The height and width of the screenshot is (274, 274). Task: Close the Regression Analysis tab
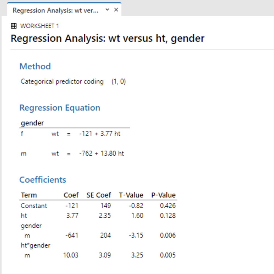tap(116, 10)
